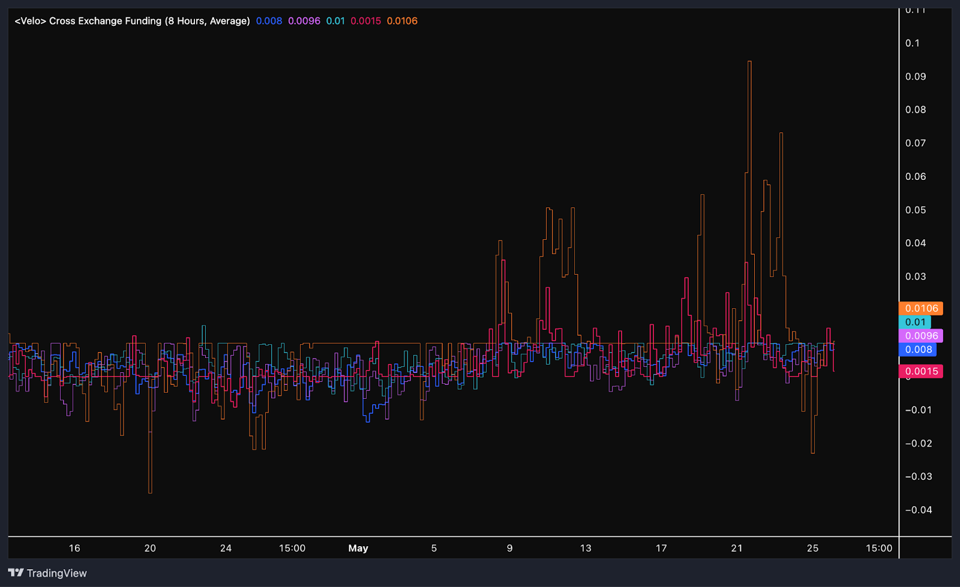Click the May label on time axis
Image resolution: width=960 pixels, height=587 pixels.
pyautogui.click(x=358, y=548)
